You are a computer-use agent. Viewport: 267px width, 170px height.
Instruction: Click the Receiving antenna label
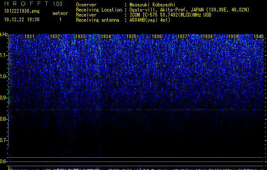click(98, 20)
